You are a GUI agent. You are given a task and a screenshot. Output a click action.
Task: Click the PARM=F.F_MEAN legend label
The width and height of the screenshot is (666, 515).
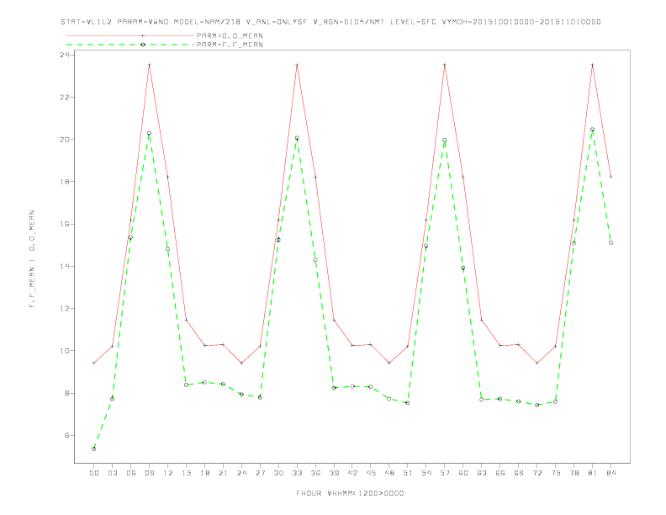230,45
